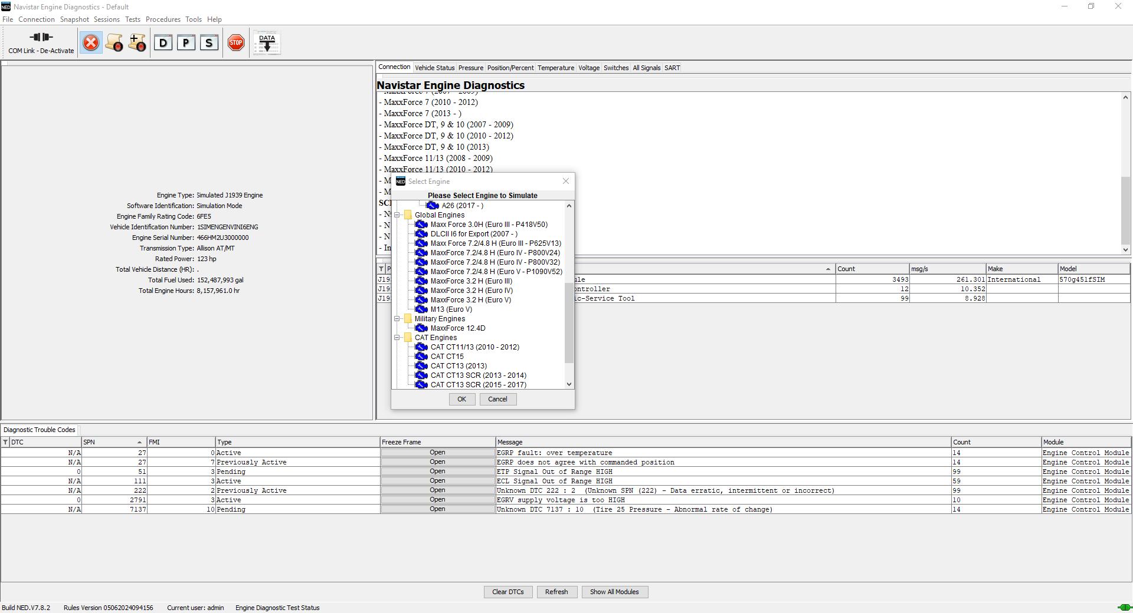The image size is (1133, 613).
Task: Open the D window toolbar icon
Action: 163,42
